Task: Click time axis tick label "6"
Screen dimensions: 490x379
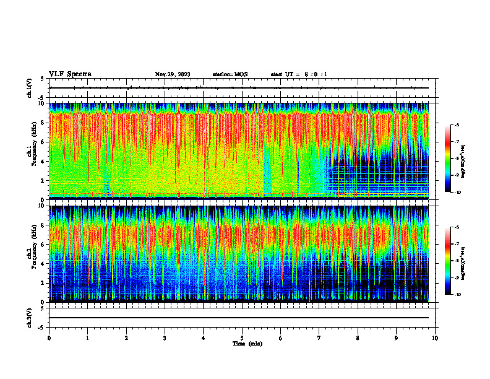Action: pos(281,338)
